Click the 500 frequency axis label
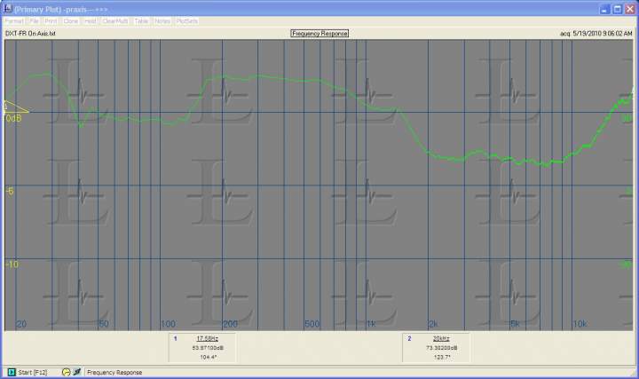Viewport: 639px width, 379px height. [312, 324]
